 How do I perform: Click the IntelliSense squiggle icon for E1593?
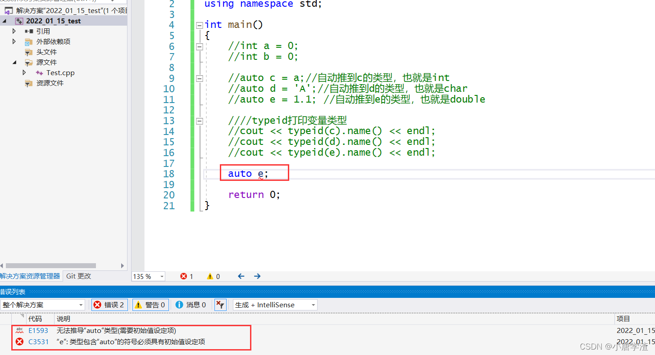point(19,331)
